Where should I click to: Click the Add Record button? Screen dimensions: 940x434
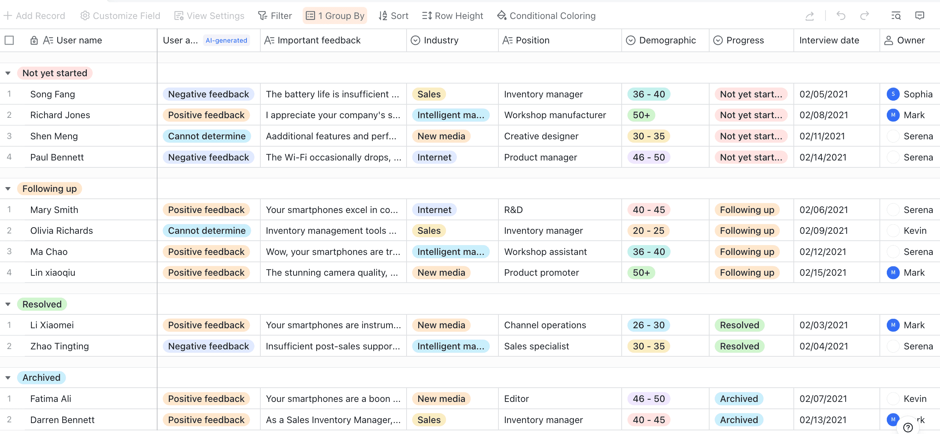tap(34, 16)
